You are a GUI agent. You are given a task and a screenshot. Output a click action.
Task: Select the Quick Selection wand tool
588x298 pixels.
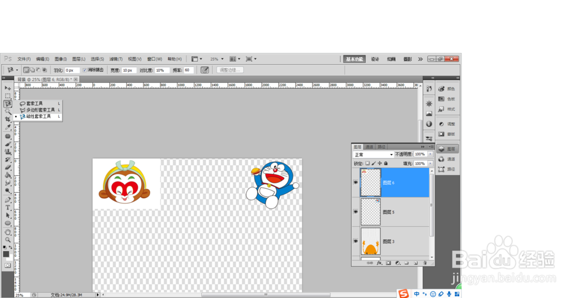pyautogui.click(x=8, y=111)
